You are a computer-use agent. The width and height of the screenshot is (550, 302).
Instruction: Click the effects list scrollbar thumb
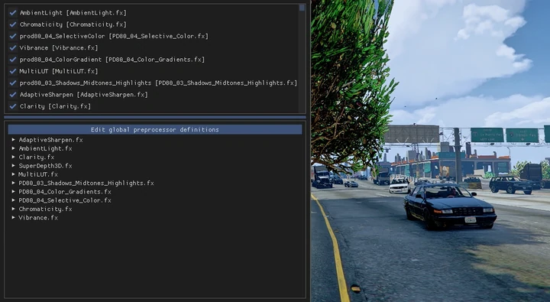point(302,8)
